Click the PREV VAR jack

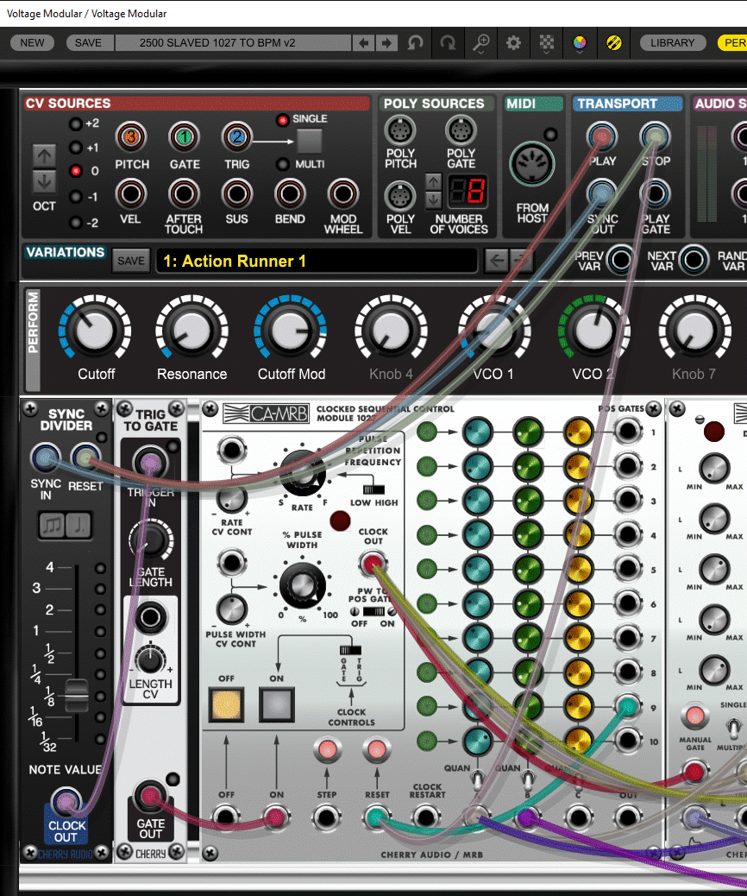pos(621,260)
